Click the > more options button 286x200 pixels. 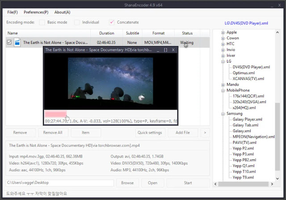point(205,132)
